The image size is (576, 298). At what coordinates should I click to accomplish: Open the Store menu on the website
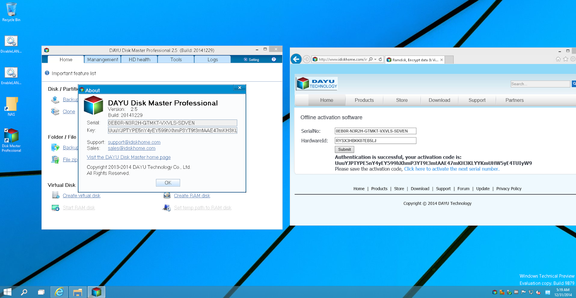(x=402, y=100)
